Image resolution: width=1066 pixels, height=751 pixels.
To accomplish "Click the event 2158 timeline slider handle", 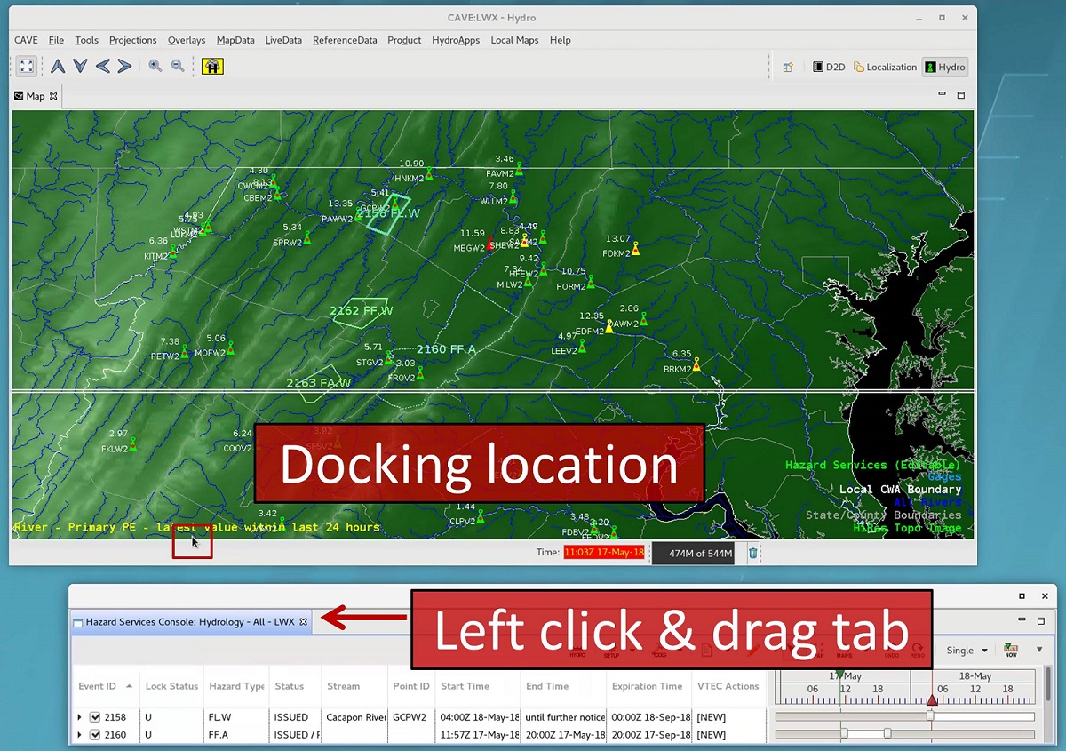I will pyautogui.click(x=930, y=715).
